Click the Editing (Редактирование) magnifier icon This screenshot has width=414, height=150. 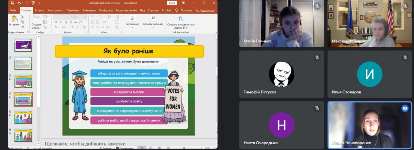(153, 18)
